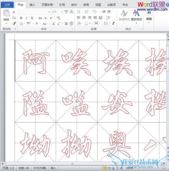The height and width of the screenshot is (171, 169).
Task: Open Styles pane launcher
Action: tap(141, 29)
